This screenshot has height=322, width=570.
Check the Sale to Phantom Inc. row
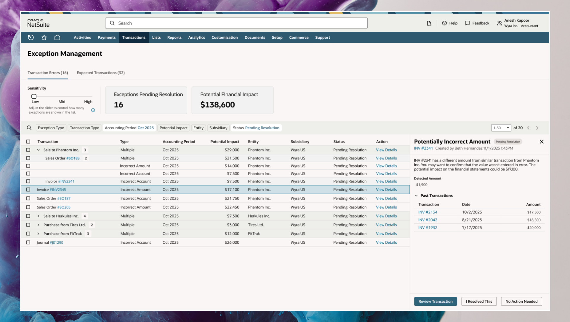pyautogui.click(x=28, y=150)
